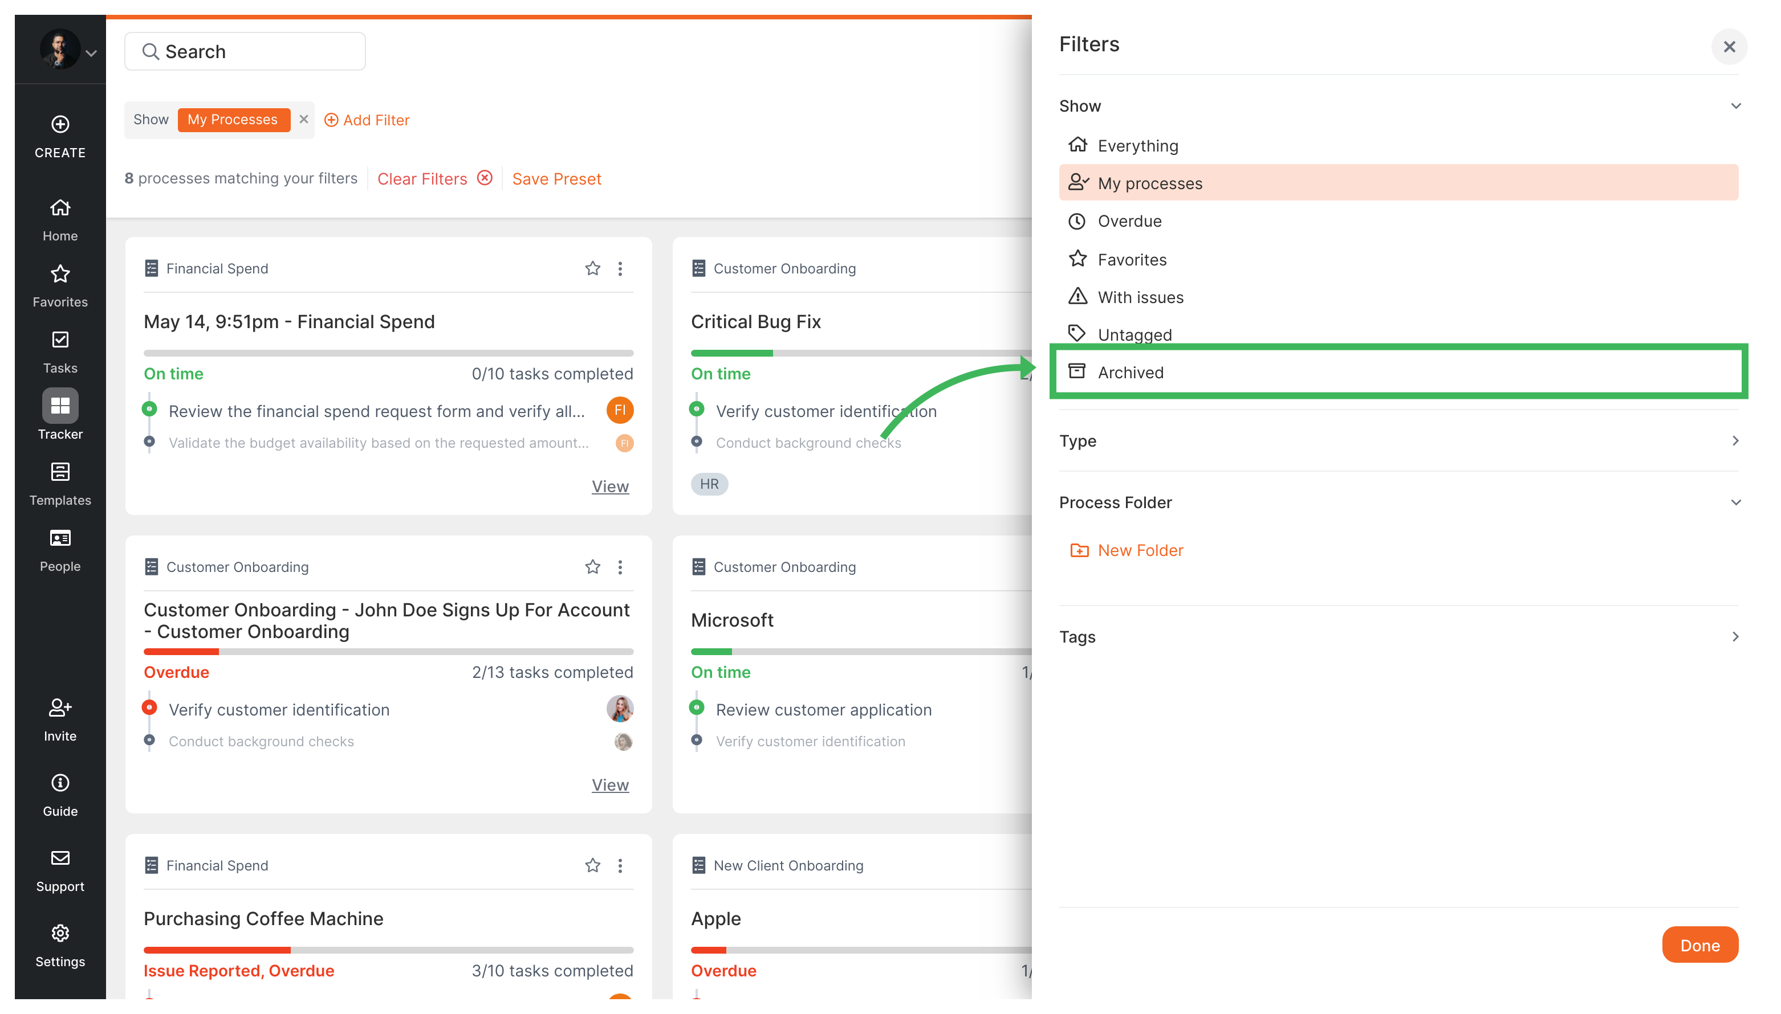
Task: Click the Financial Spend progress bar
Action: [x=388, y=353]
